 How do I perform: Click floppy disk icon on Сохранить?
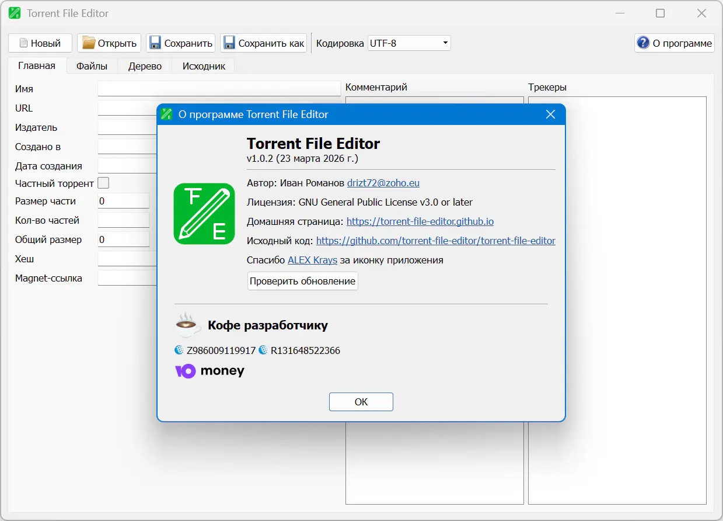coord(155,43)
